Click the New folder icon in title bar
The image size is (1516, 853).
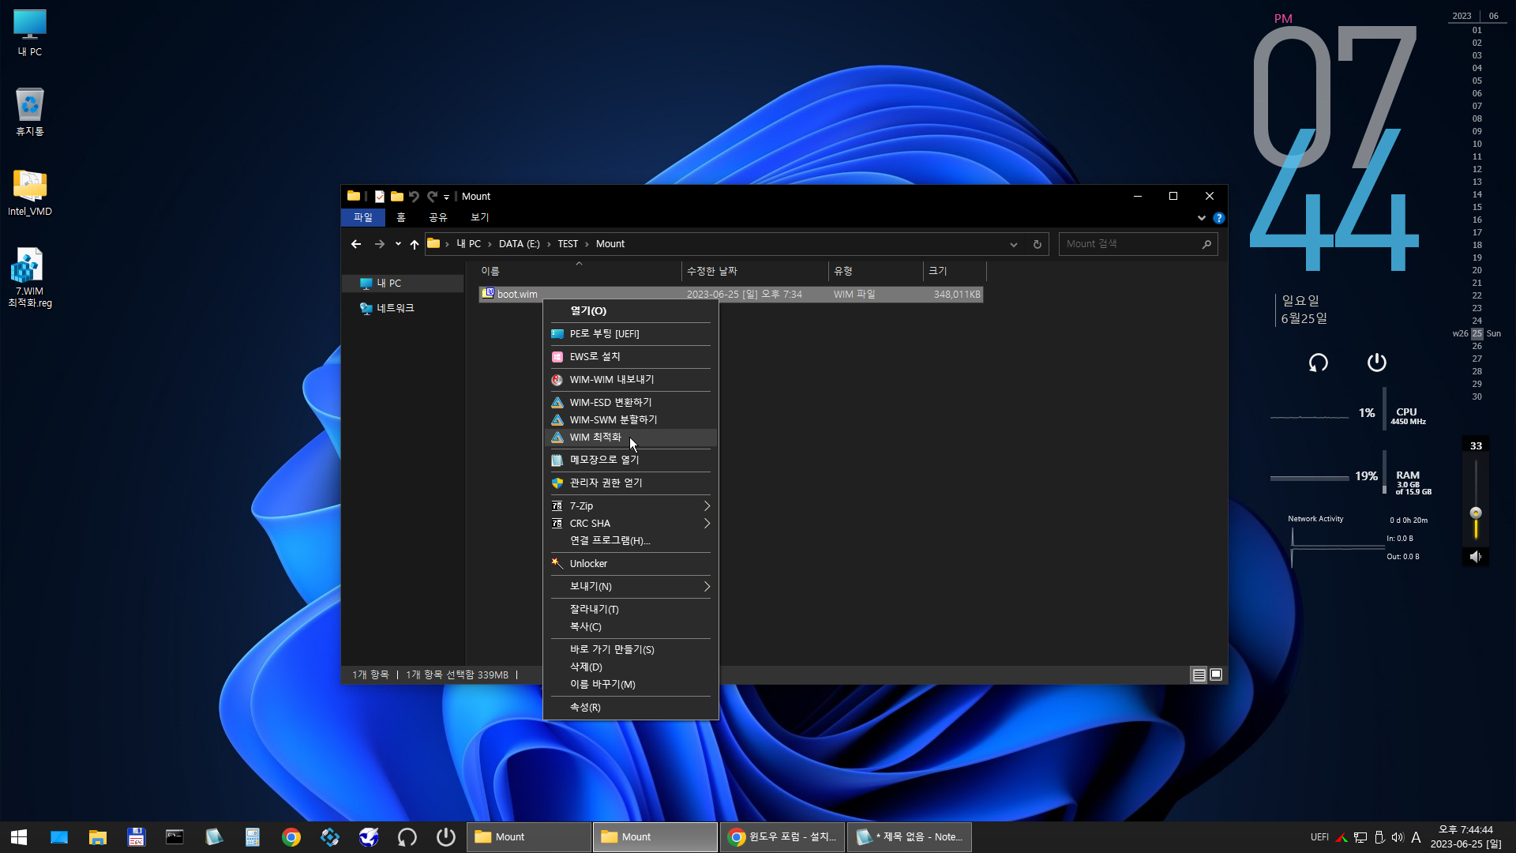pos(397,197)
